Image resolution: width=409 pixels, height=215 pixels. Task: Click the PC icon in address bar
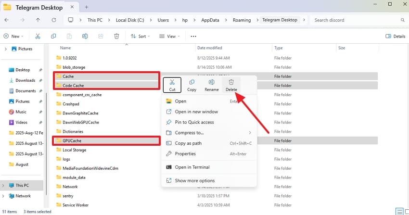(x=70, y=20)
